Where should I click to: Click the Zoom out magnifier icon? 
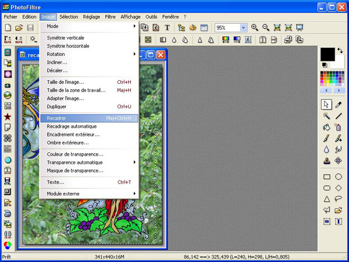tap(266, 27)
